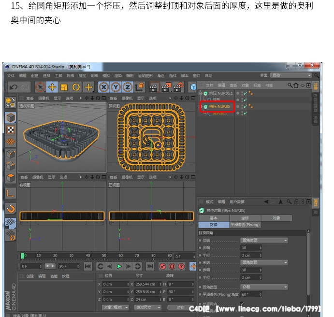This screenshot has height=317, width=334.
Task: Add a cube primitive object
Action: click(193, 87)
